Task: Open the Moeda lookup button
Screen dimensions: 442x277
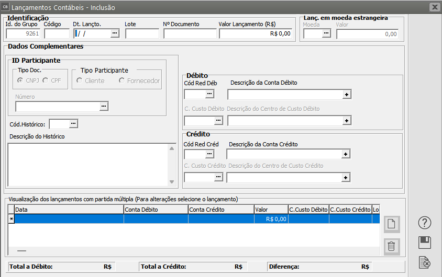Action: (326, 33)
